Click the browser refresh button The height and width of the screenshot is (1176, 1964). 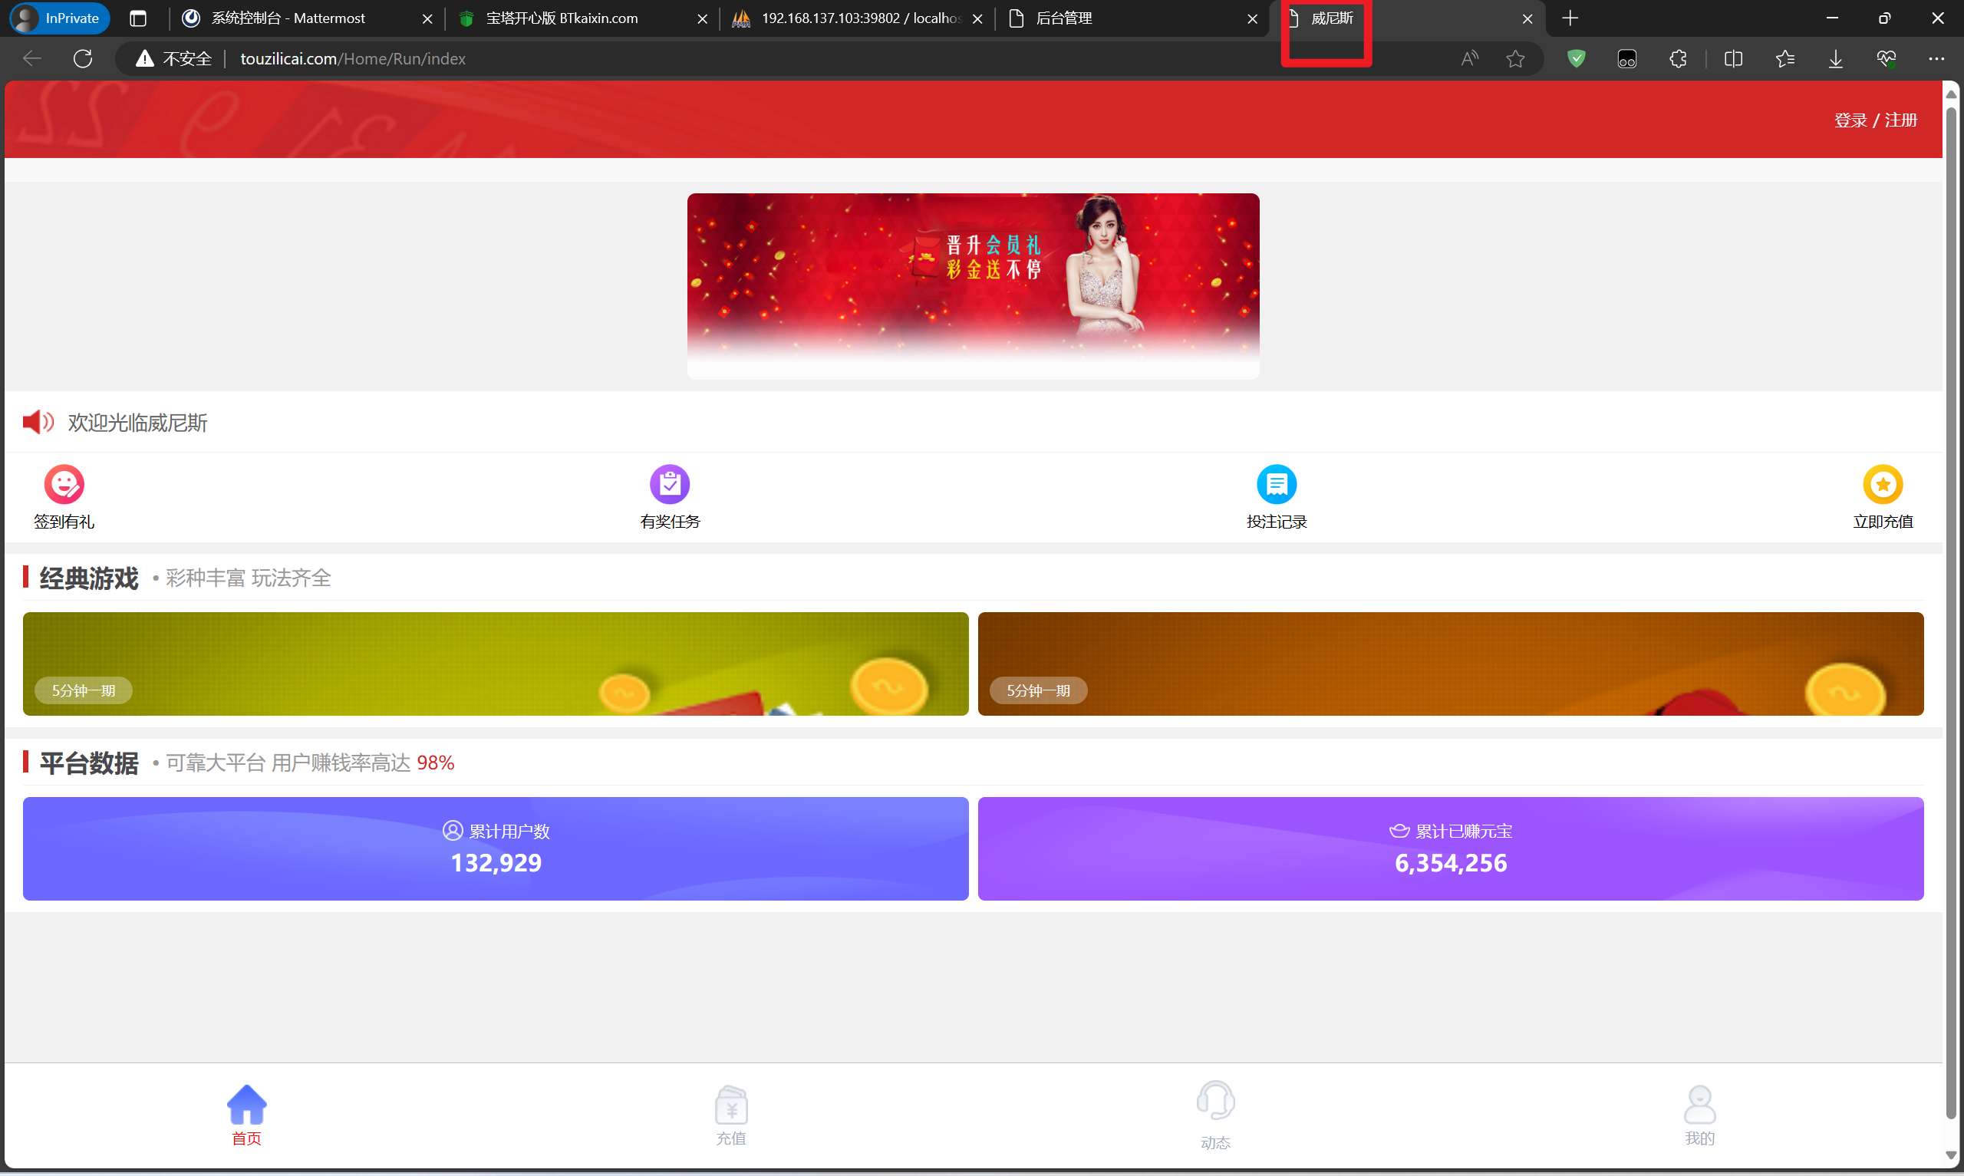coord(83,58)
